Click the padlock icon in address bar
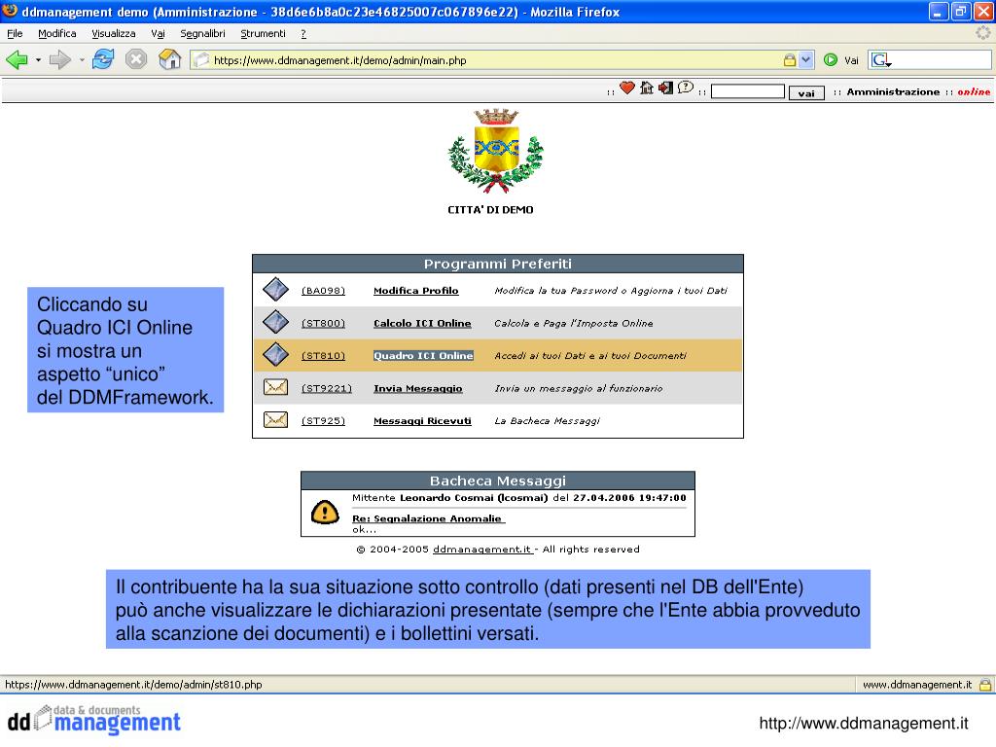996x747 pixels. (790, 59)
